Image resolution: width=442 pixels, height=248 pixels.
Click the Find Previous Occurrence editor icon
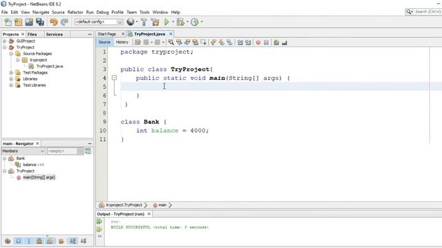[179, 43]
